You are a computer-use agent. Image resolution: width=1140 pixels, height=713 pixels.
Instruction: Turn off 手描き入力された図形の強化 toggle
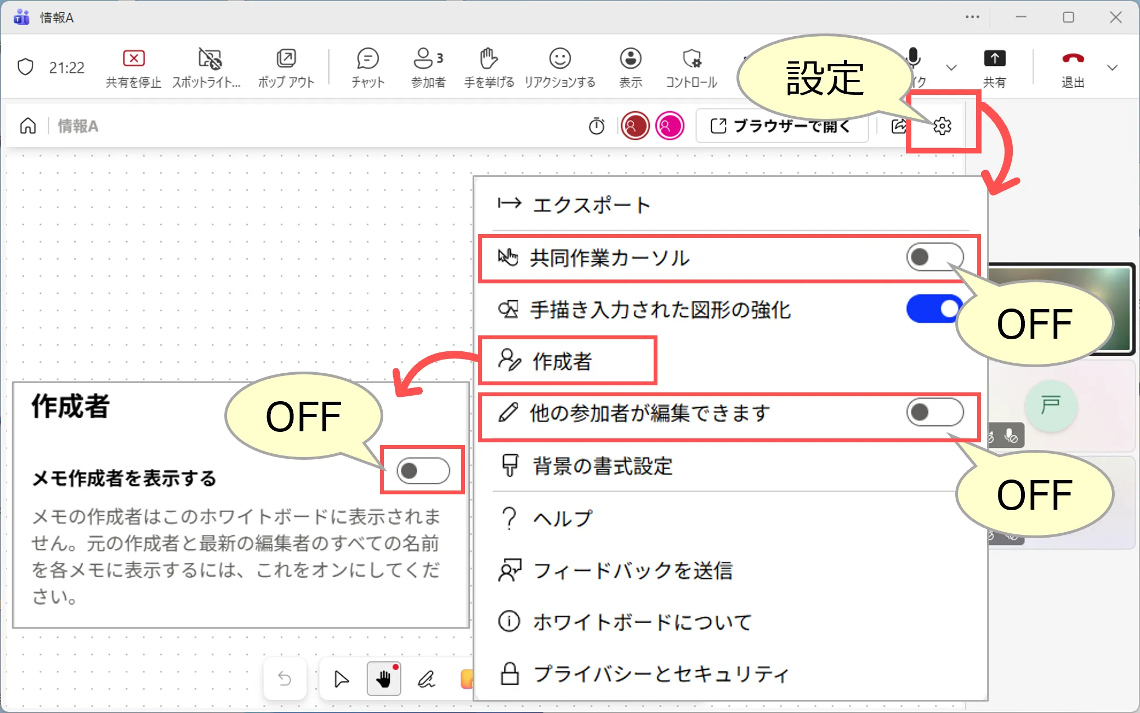[933, 309]
